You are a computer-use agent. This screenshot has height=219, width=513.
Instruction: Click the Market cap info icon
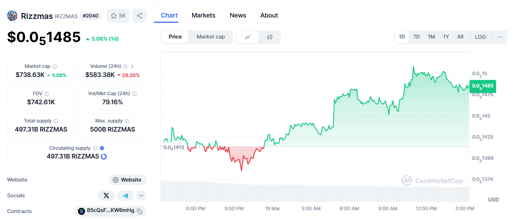click(55, 66)
